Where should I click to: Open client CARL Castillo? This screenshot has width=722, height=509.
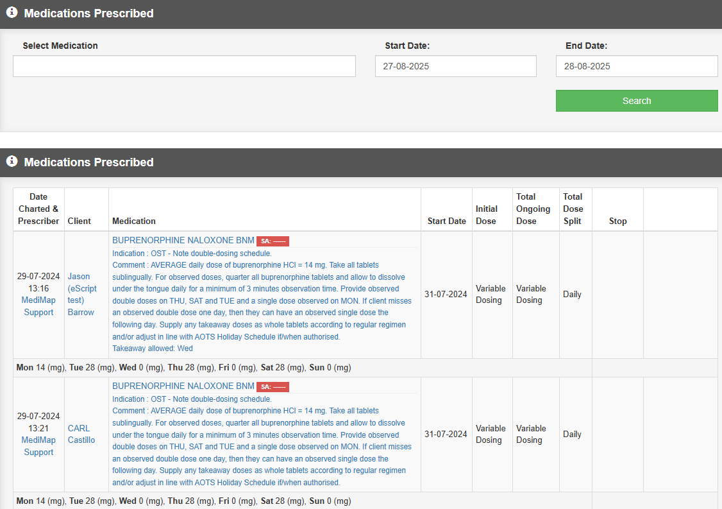coord(81,434)
